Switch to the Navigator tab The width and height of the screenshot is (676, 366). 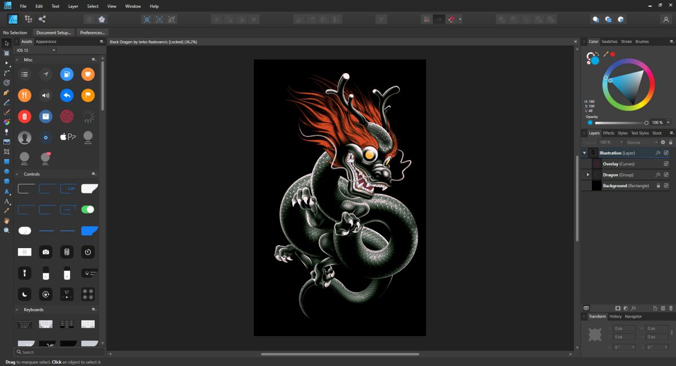(x=633, y=316)
